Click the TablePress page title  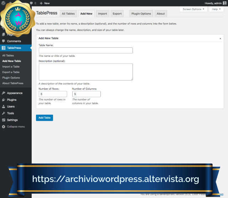(47, 13)
